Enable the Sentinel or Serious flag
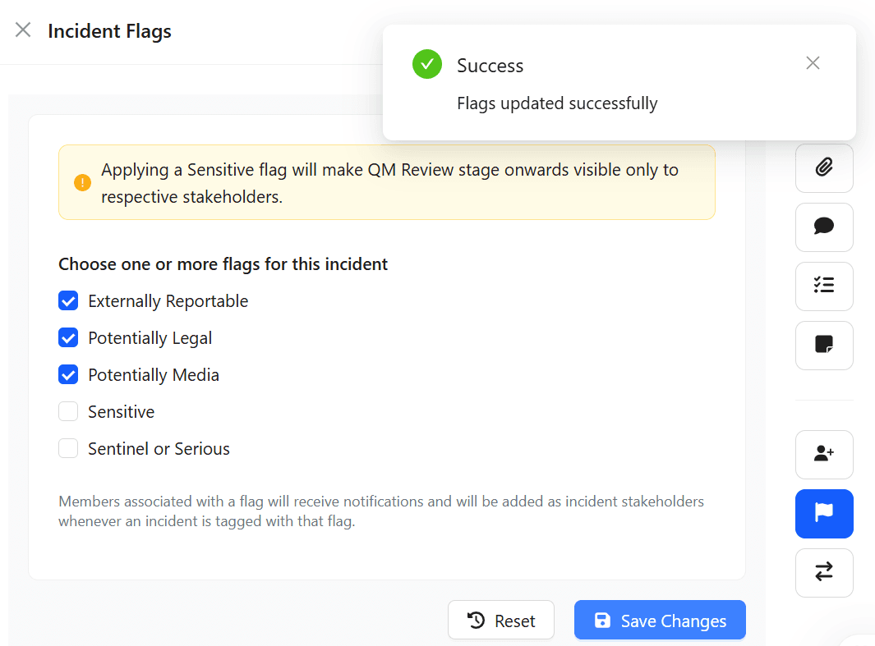This screenshot has width=875, height=646. 68,448
